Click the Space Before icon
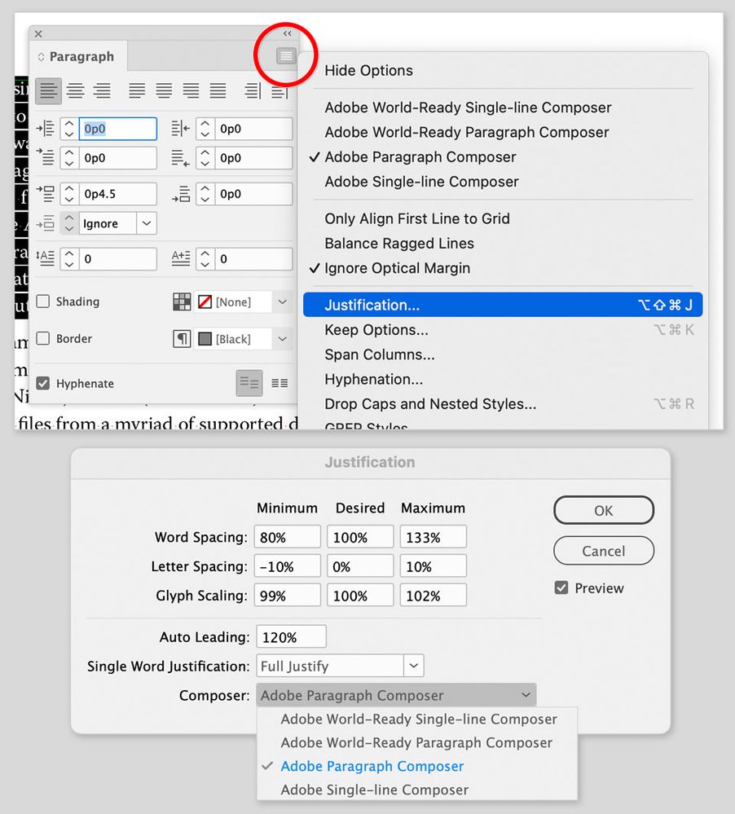Screen dimensions: 735x814 (45, 194)
